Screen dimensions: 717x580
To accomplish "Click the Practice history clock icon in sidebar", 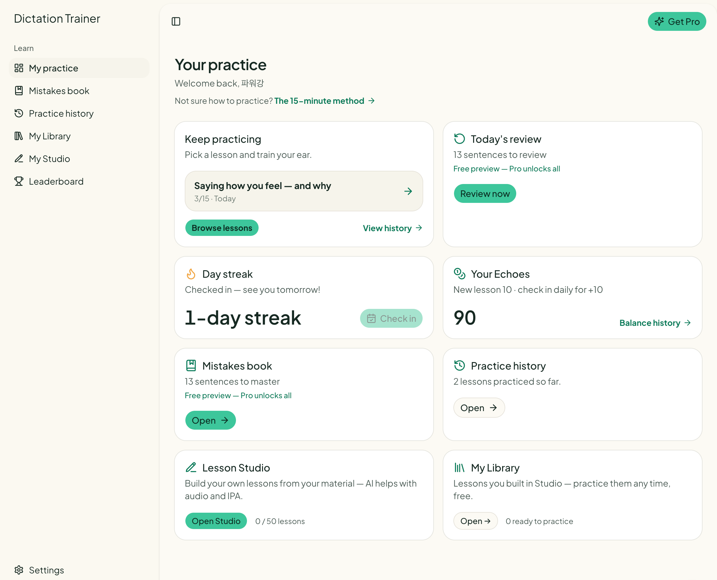I will [19, 113].
